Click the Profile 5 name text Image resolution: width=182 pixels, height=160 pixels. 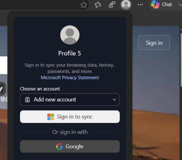pos(69,53)
